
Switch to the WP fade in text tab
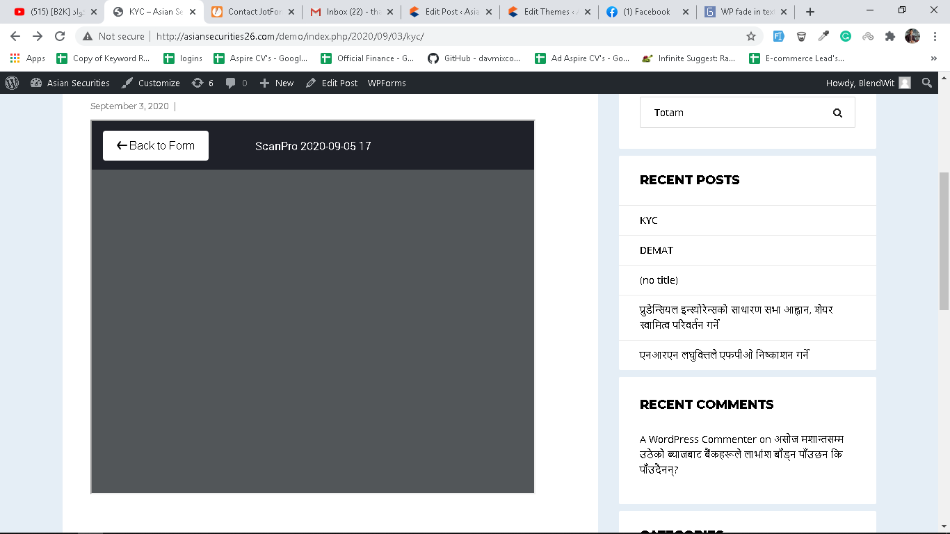(748, 12)
